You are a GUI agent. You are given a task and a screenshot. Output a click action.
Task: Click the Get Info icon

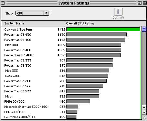tap(118, 12)
